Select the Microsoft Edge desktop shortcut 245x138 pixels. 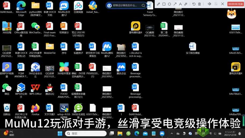point(21,9)
